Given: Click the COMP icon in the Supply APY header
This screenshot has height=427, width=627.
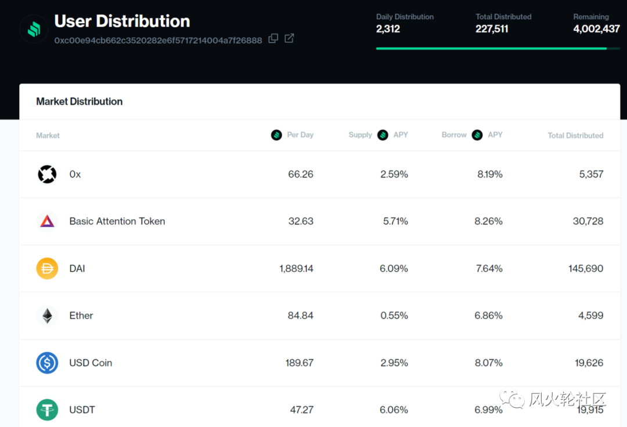Looking at the screenshot, I should click(383, 135).
